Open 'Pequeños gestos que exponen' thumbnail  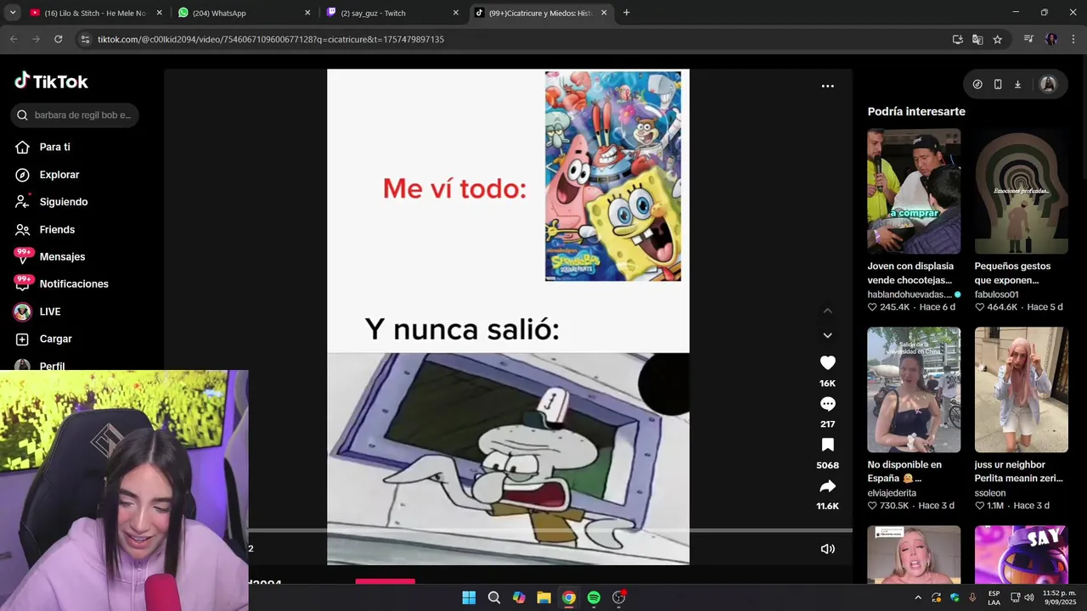[x=1021, y=191]
